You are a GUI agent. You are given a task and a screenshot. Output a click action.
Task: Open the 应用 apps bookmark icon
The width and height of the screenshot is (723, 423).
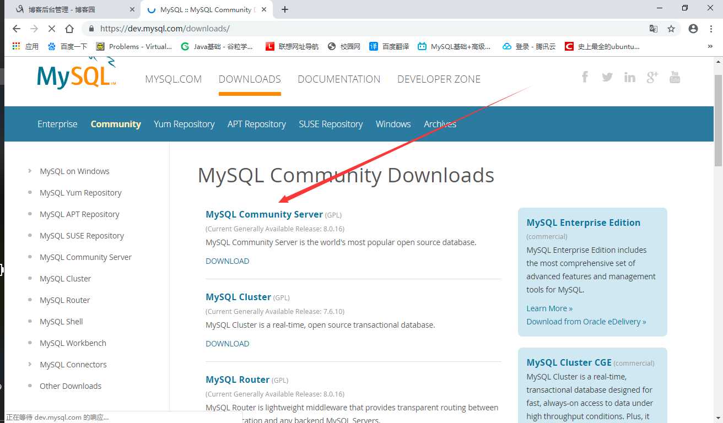point(25,46)
